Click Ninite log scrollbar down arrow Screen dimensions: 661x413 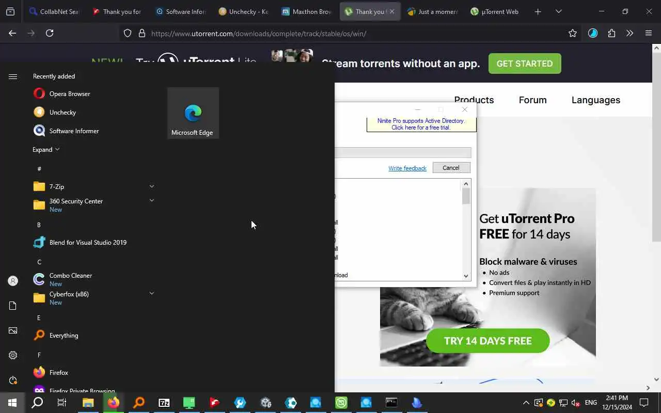coord(466,276)
